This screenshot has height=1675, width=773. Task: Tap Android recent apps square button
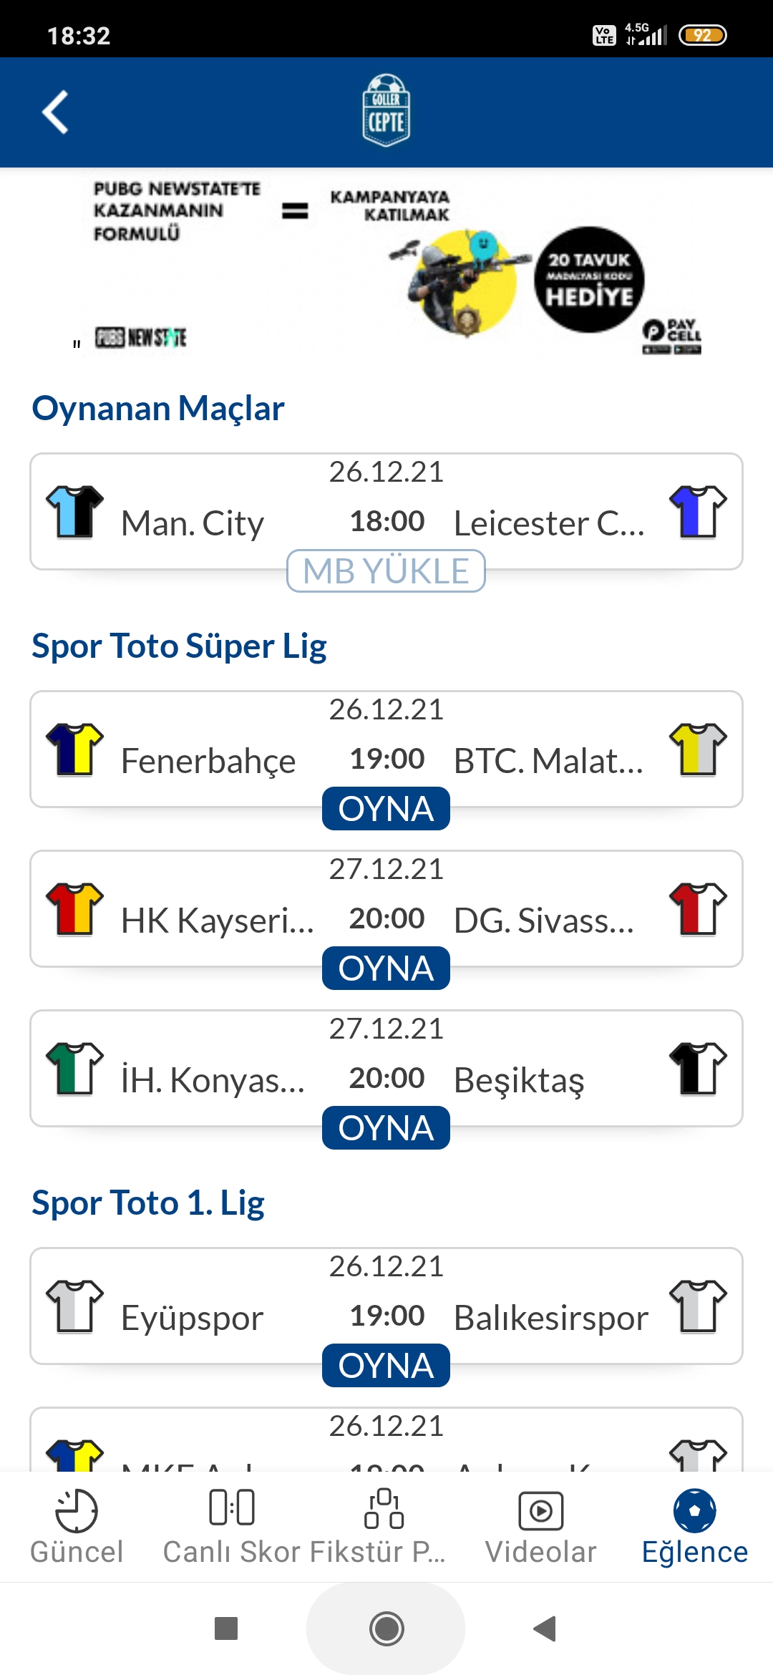point(226,1628)
